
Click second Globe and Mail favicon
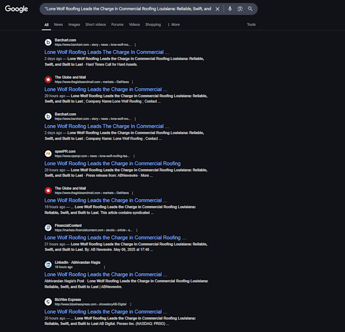click(x=48, y=190)
